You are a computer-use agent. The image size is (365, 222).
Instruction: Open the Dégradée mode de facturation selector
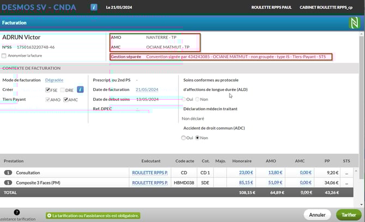coord(54,80)
